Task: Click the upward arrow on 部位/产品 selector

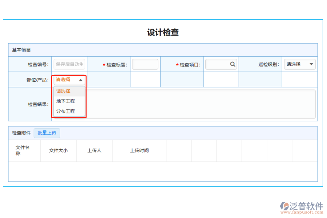Action: [x=81, y=80]
